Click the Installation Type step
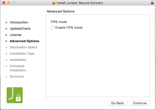The image size is (156, 110). 22,54
